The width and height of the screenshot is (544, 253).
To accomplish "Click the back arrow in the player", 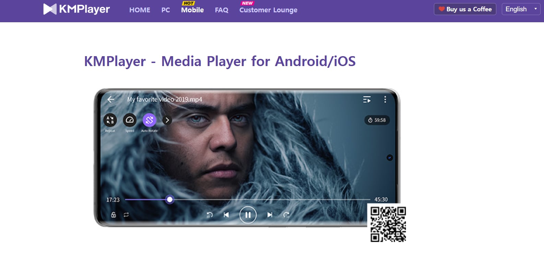I will (111, 99).
